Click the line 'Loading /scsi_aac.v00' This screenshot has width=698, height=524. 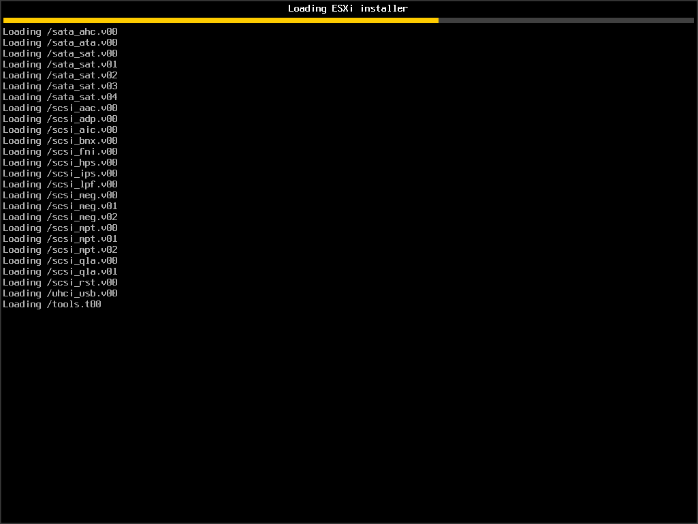pyautogui.click(x=60, y=108)
